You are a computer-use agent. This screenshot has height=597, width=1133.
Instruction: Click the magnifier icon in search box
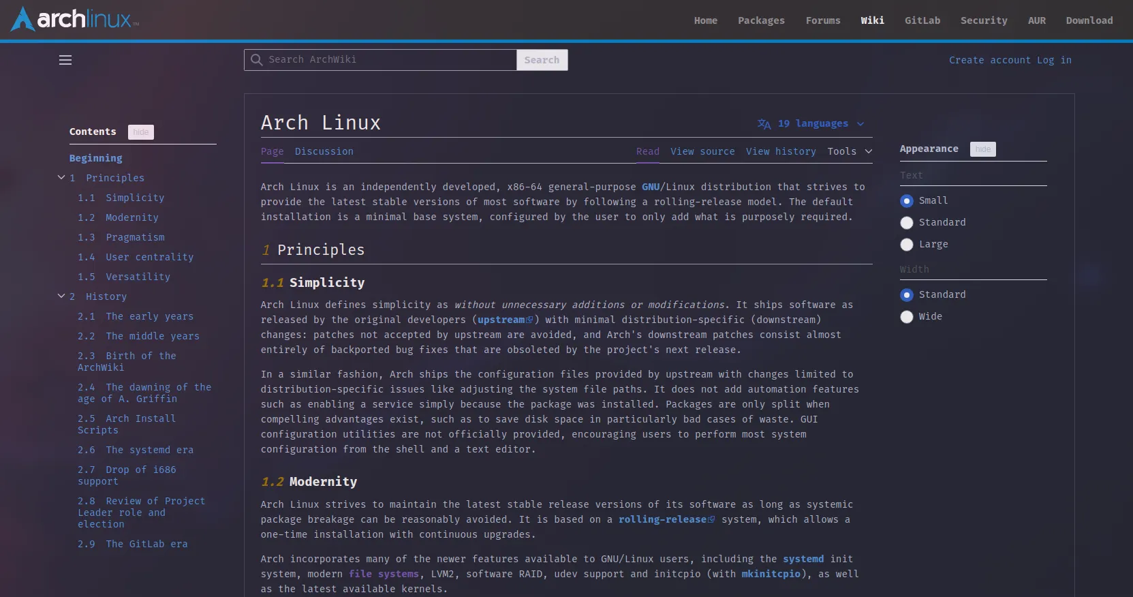tap(257, 60)
